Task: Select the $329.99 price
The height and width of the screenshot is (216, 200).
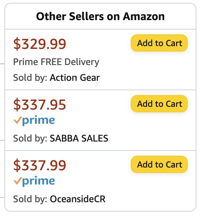Action: coord(40,44)
